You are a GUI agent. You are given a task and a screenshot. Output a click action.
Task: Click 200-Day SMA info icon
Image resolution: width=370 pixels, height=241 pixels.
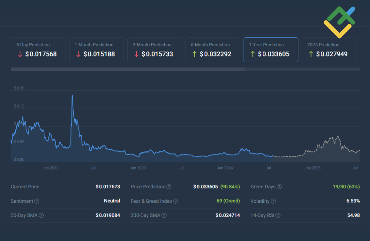point(164,215)
